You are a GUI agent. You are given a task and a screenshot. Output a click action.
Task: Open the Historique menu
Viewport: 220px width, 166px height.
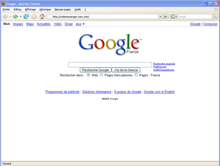45,9
